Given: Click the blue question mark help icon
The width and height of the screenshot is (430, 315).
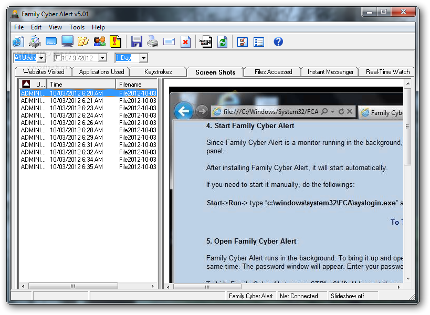Looking at the screenshot, I should click(278, 41).
